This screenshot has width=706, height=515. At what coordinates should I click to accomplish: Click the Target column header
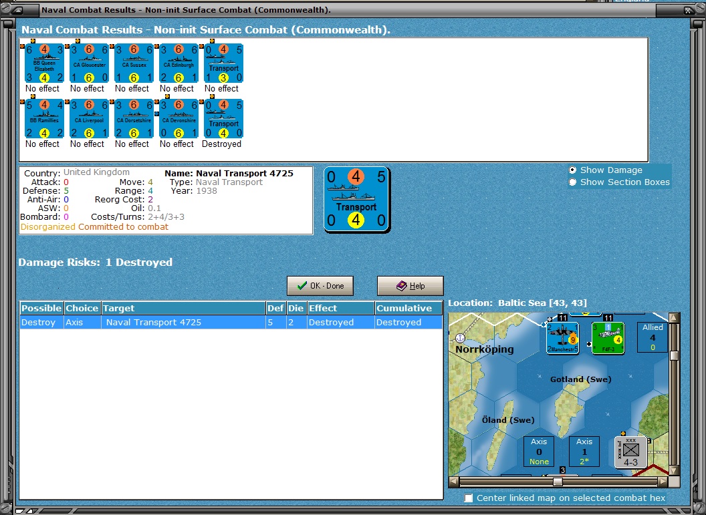(183, 308)
